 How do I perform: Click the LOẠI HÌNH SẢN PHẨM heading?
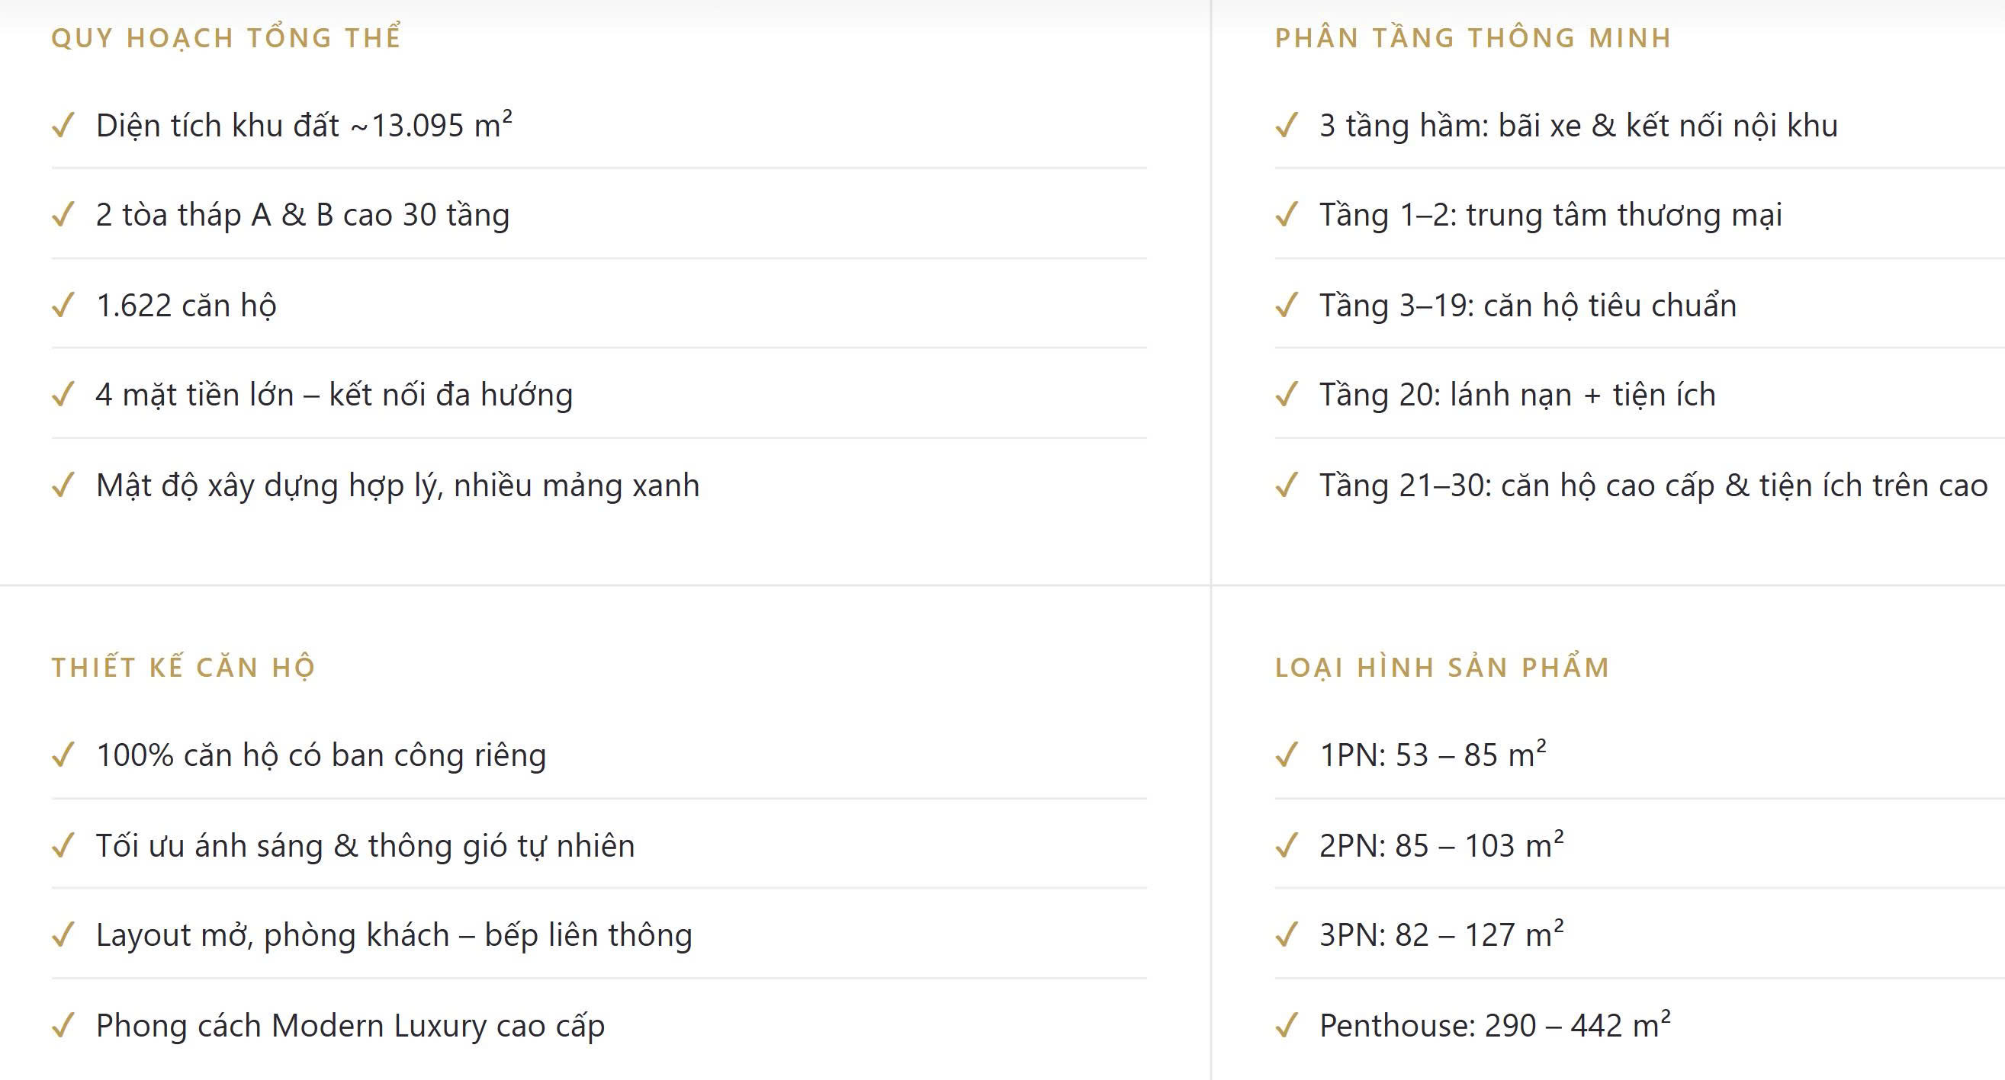point(1441,667)
